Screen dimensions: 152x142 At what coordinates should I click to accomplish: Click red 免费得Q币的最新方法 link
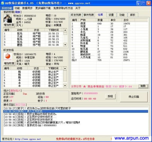coord(75,139)
